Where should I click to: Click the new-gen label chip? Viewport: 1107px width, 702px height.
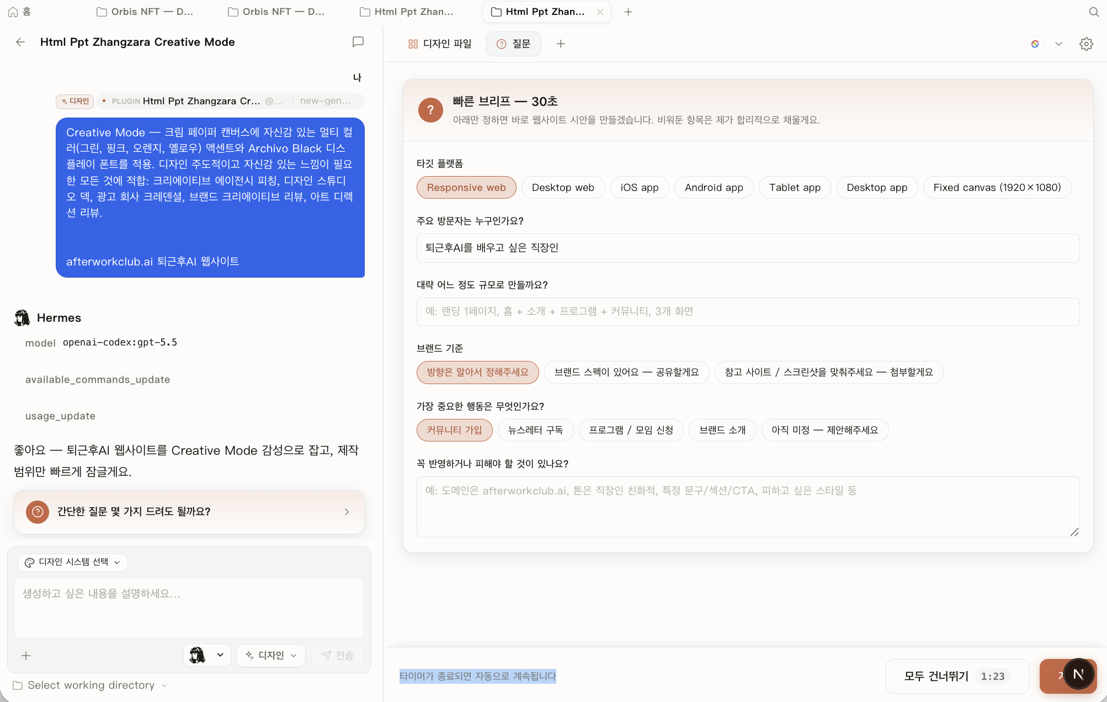pyautogui.click(x=326, y=101)
